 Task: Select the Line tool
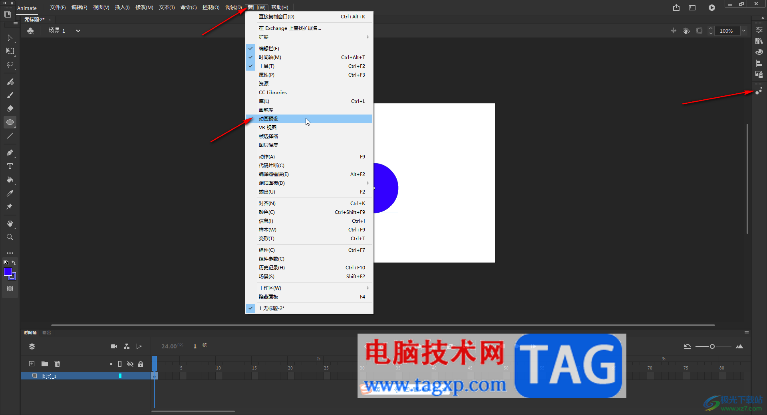(10, 136)
